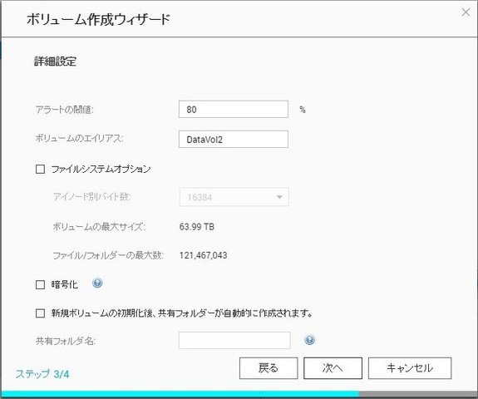Click the アラートの閾値 field containing 80
The height and width of the screenshot is (399, 478).
tap(234, 109)
